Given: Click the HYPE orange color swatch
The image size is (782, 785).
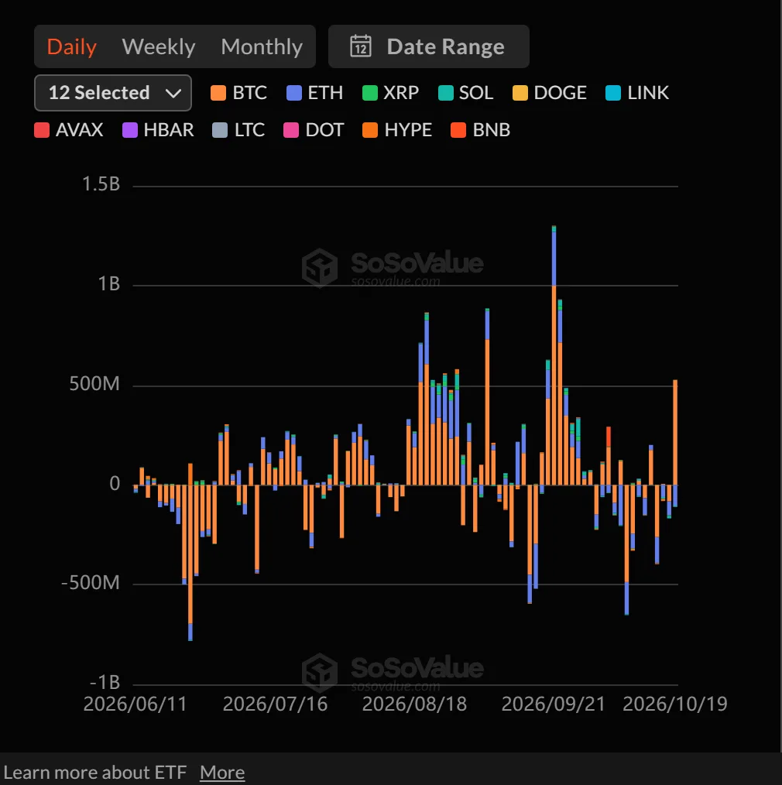Looking at the screenshot, I should point(370,130).
